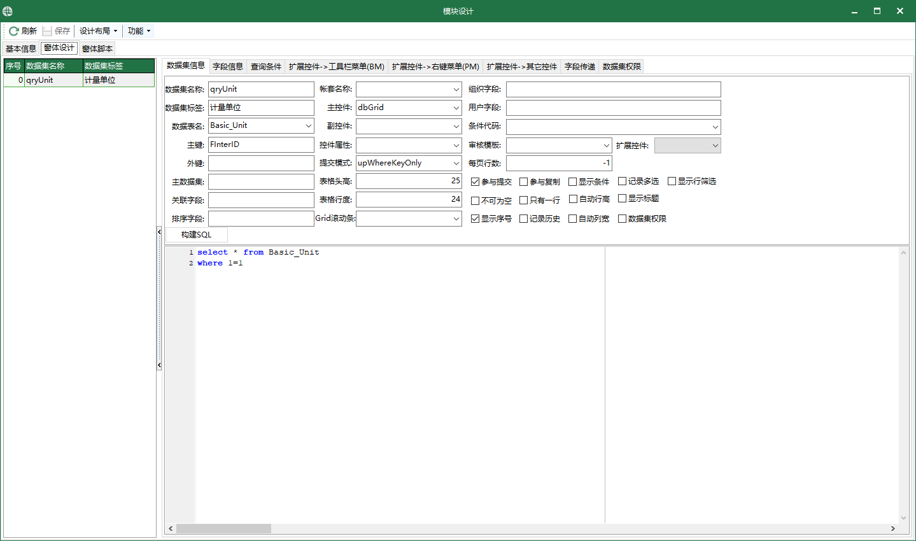The image size is (916, 541).
Task: Click 主键 field containing FInterID
Action: click(x=261, y=144)
